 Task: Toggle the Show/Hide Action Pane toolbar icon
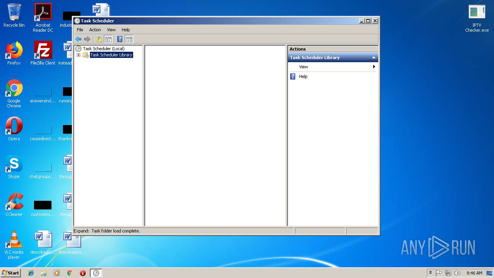[x=129, y=39]
